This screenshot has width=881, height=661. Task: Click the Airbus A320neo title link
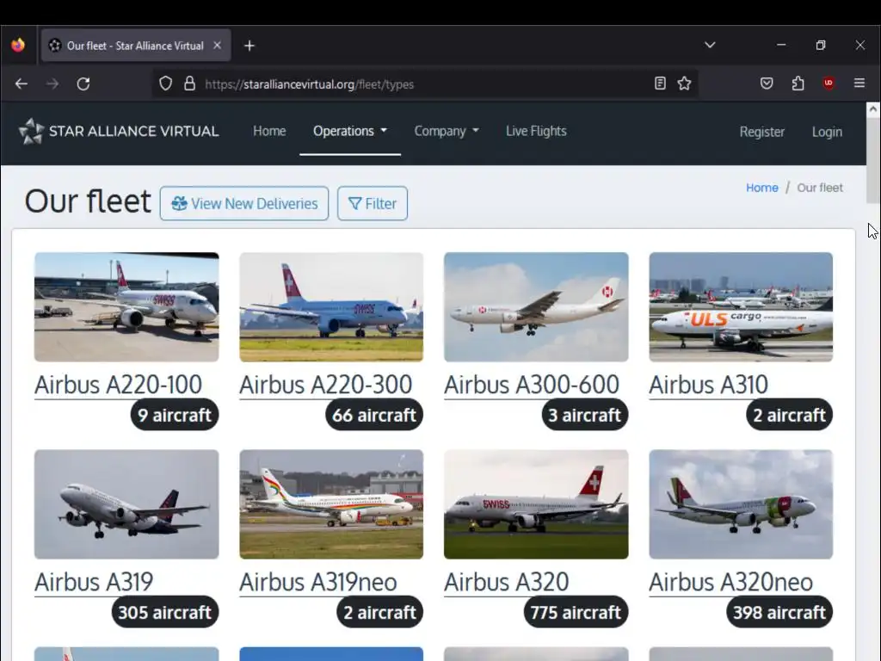(731, 583)
